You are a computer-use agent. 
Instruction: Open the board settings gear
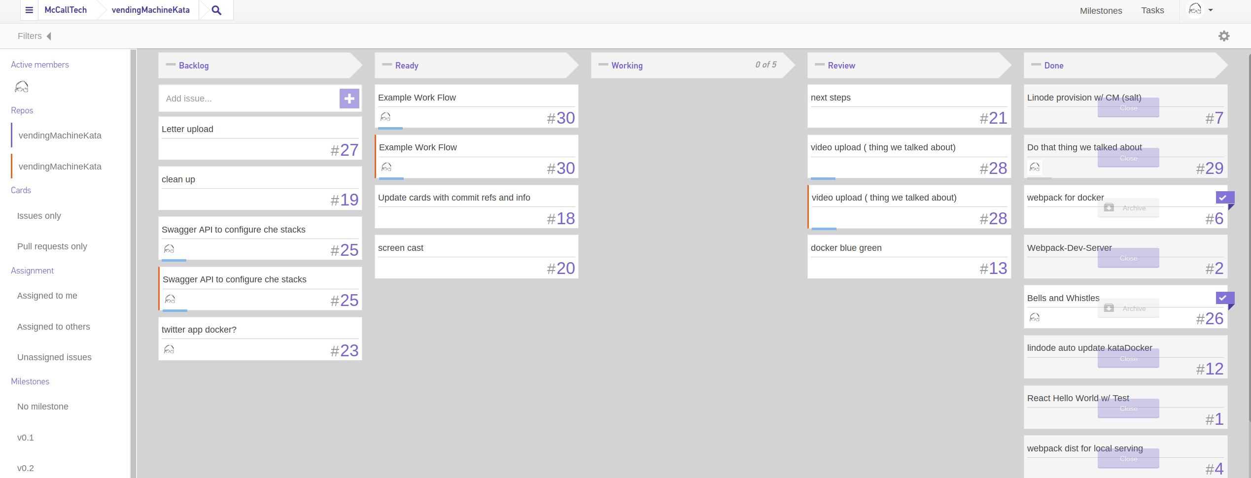click(1224, 35)
